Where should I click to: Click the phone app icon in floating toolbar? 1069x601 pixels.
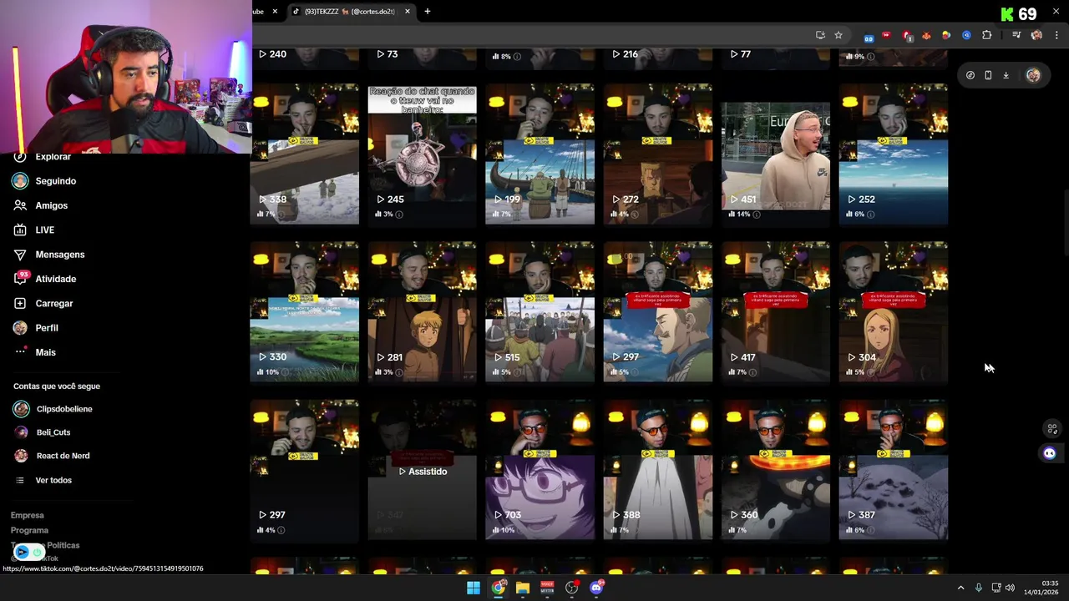pos(988,75)
